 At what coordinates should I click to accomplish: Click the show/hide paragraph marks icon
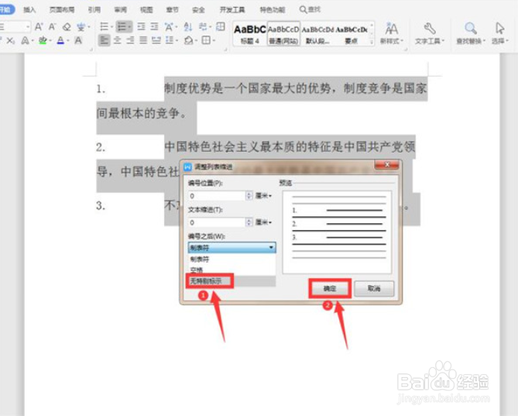tap(203, 26)
